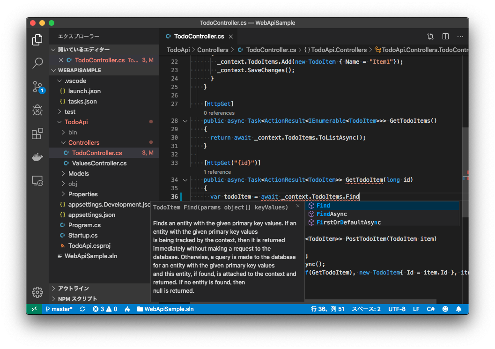Screen dimensions: 495x349
Task: Select language mode C#
Action: pos(430,309)
